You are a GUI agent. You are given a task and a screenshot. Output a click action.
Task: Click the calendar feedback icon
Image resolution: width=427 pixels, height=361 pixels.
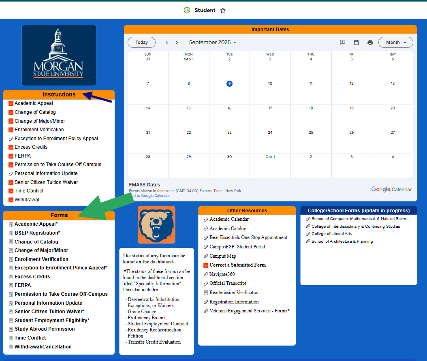pos(343,43)
